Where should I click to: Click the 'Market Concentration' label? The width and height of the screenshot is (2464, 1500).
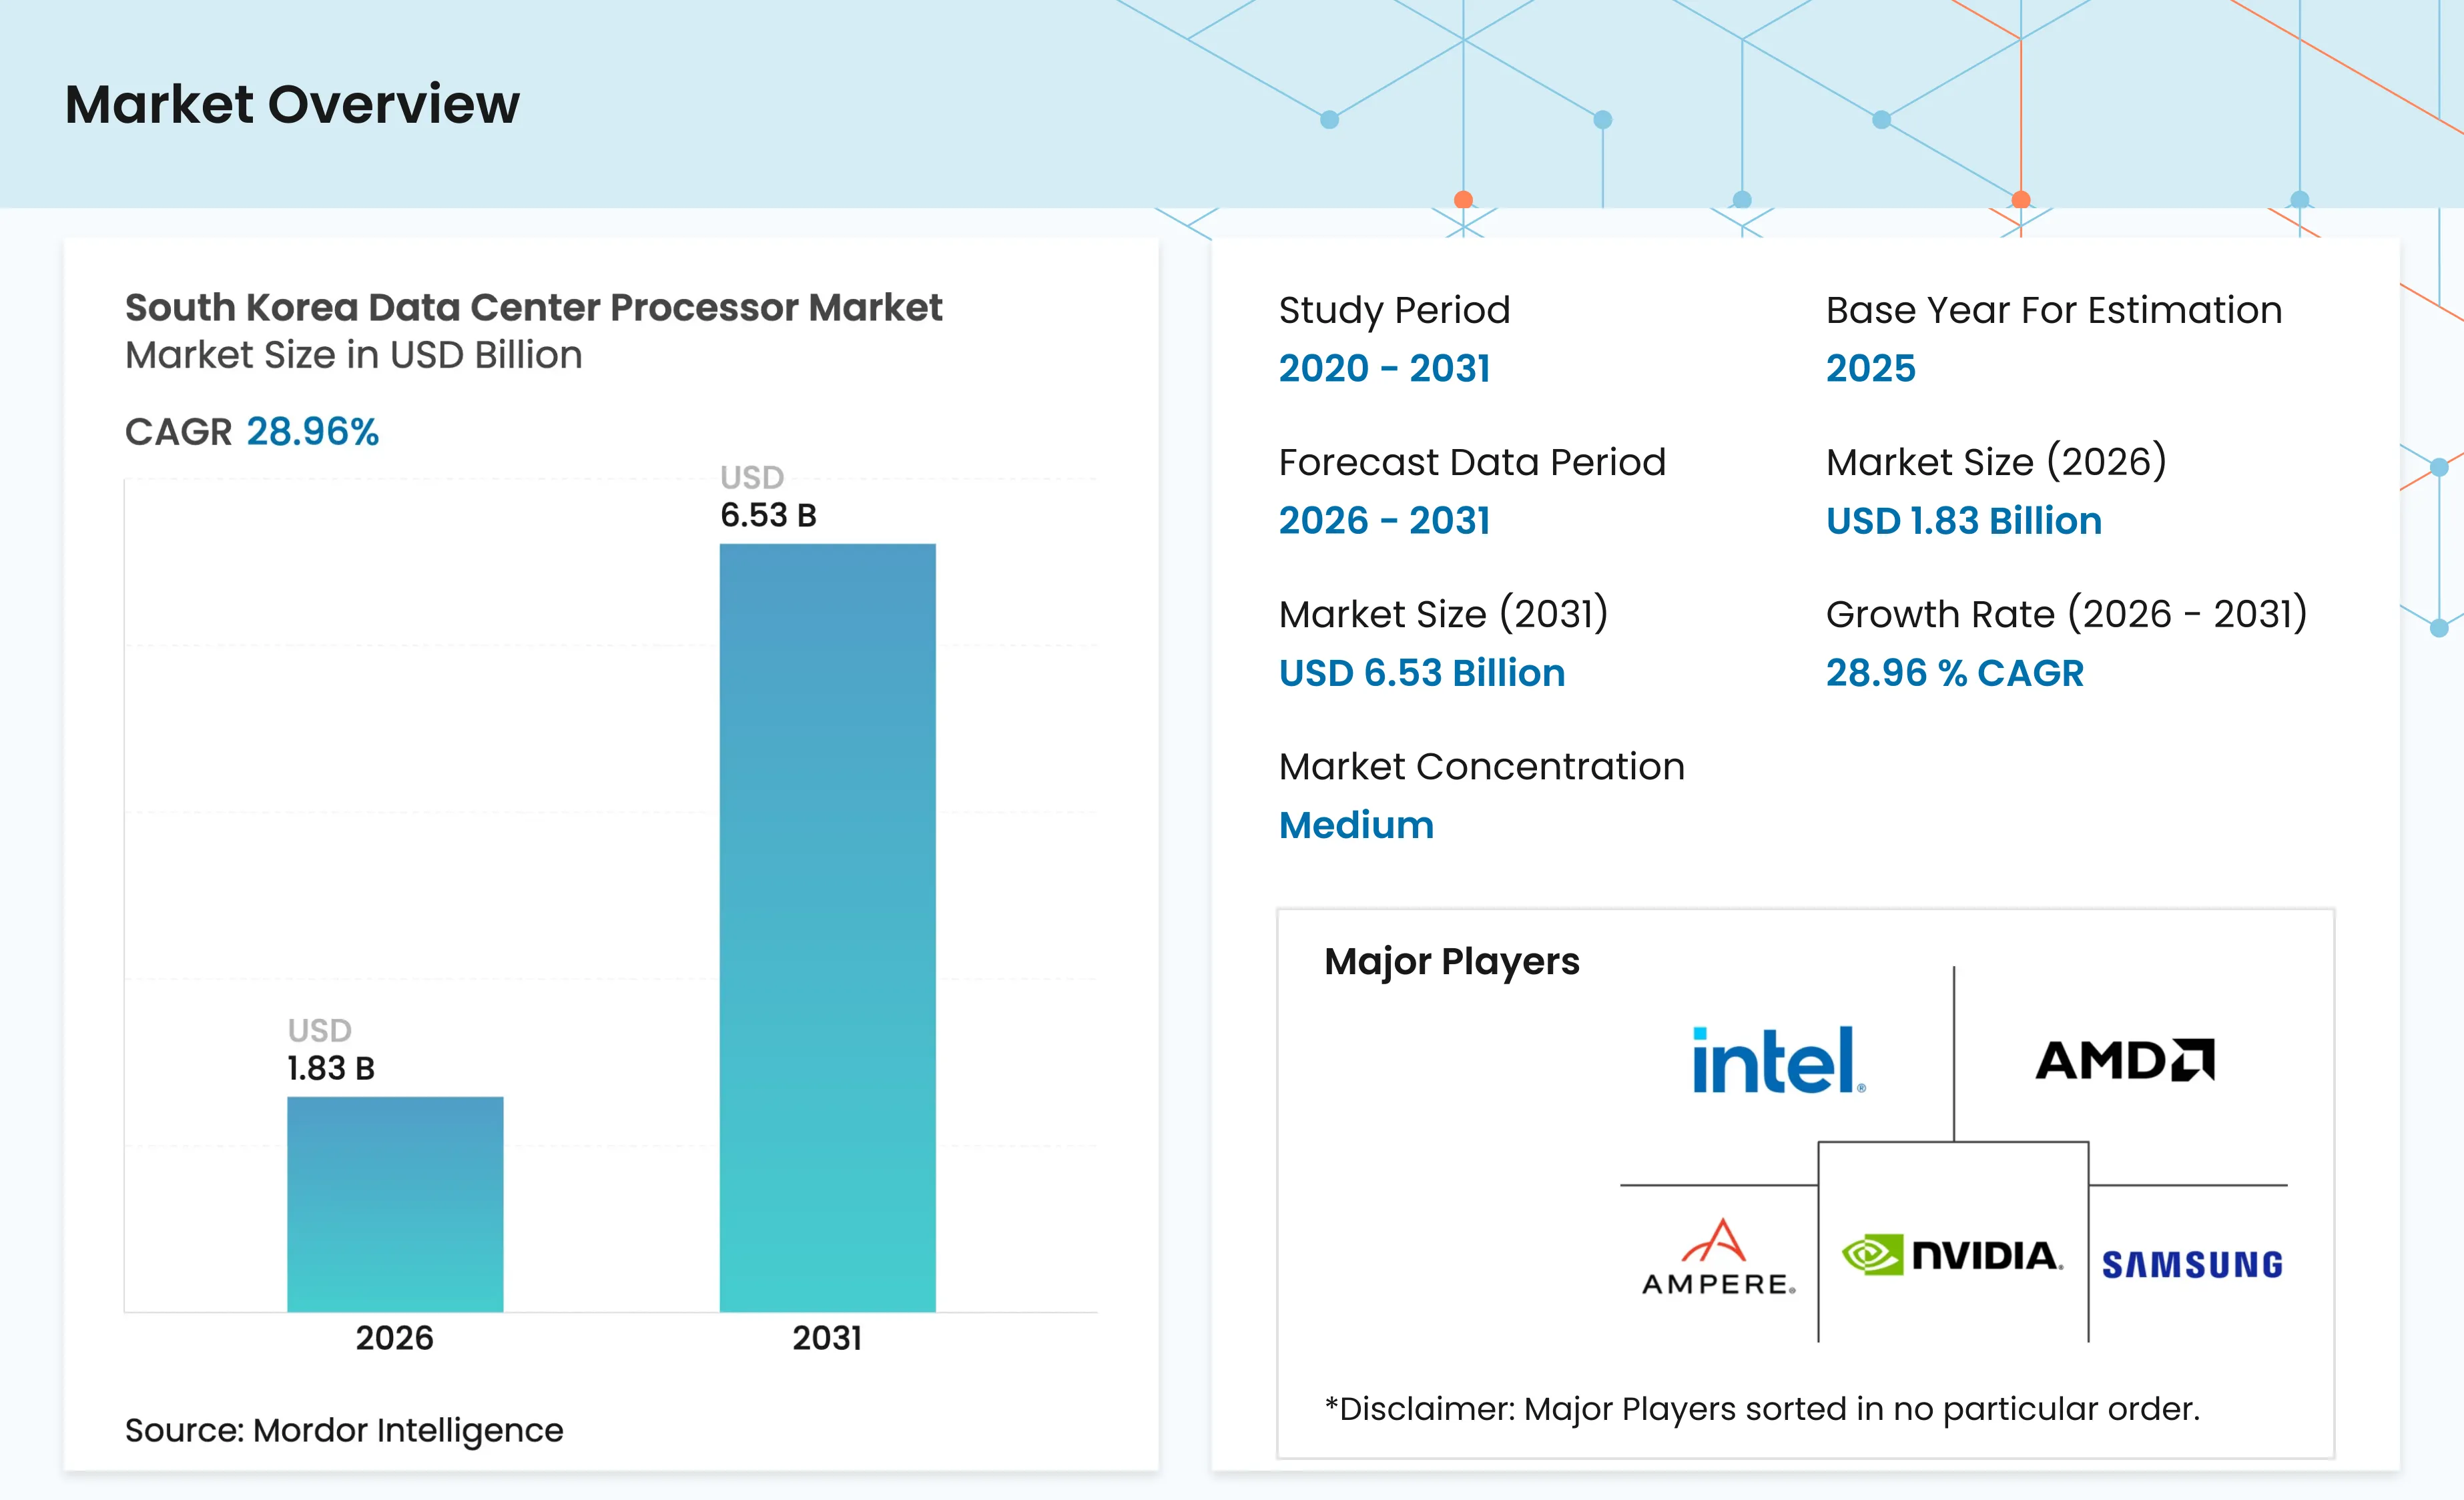click(x=1482, y=766)
